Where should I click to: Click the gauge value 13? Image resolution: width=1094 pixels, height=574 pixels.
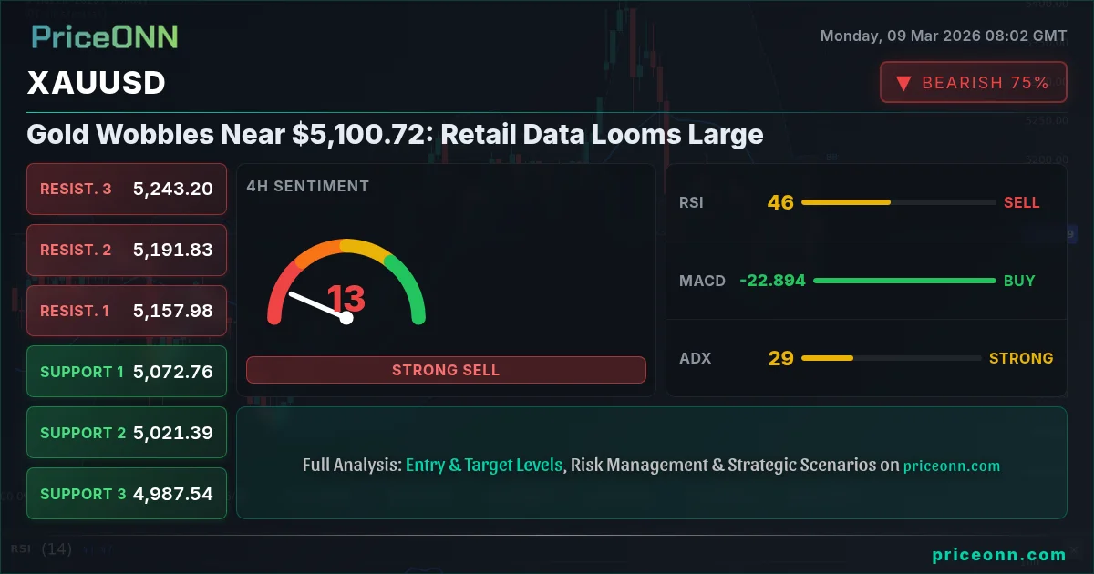tap(346, 299)
